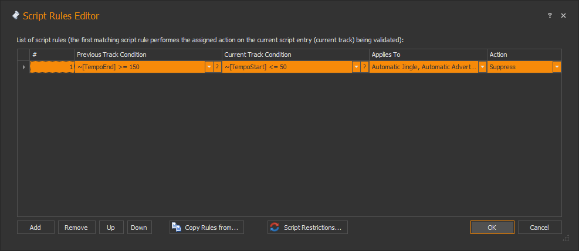Image resolution: width=579 pixels, height=251 pixels.
Task: Click the help question mark in title bar
Action: click(550, 16)
